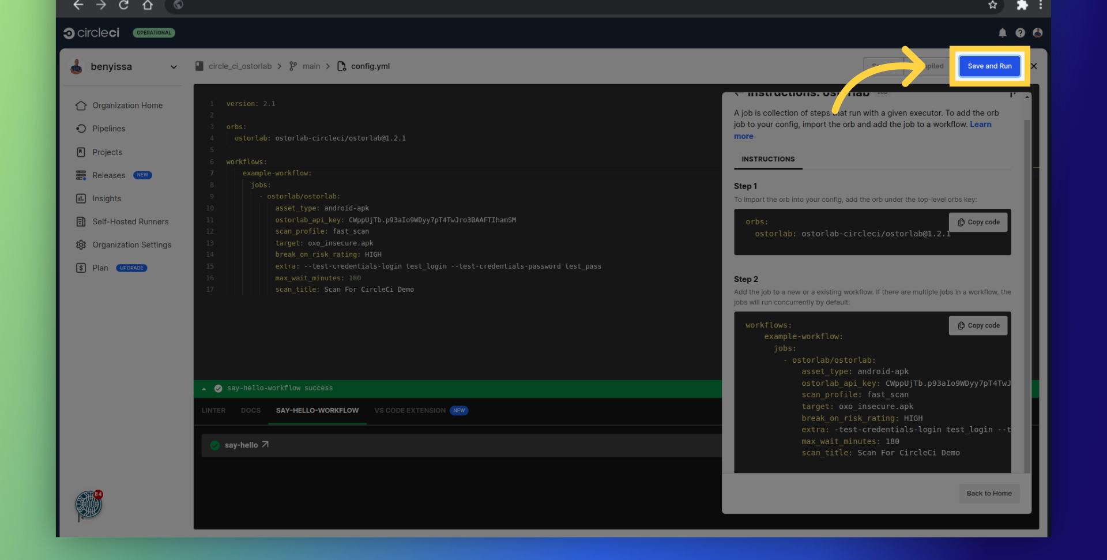Collapse the say-hello-workflow status bar

204,389
